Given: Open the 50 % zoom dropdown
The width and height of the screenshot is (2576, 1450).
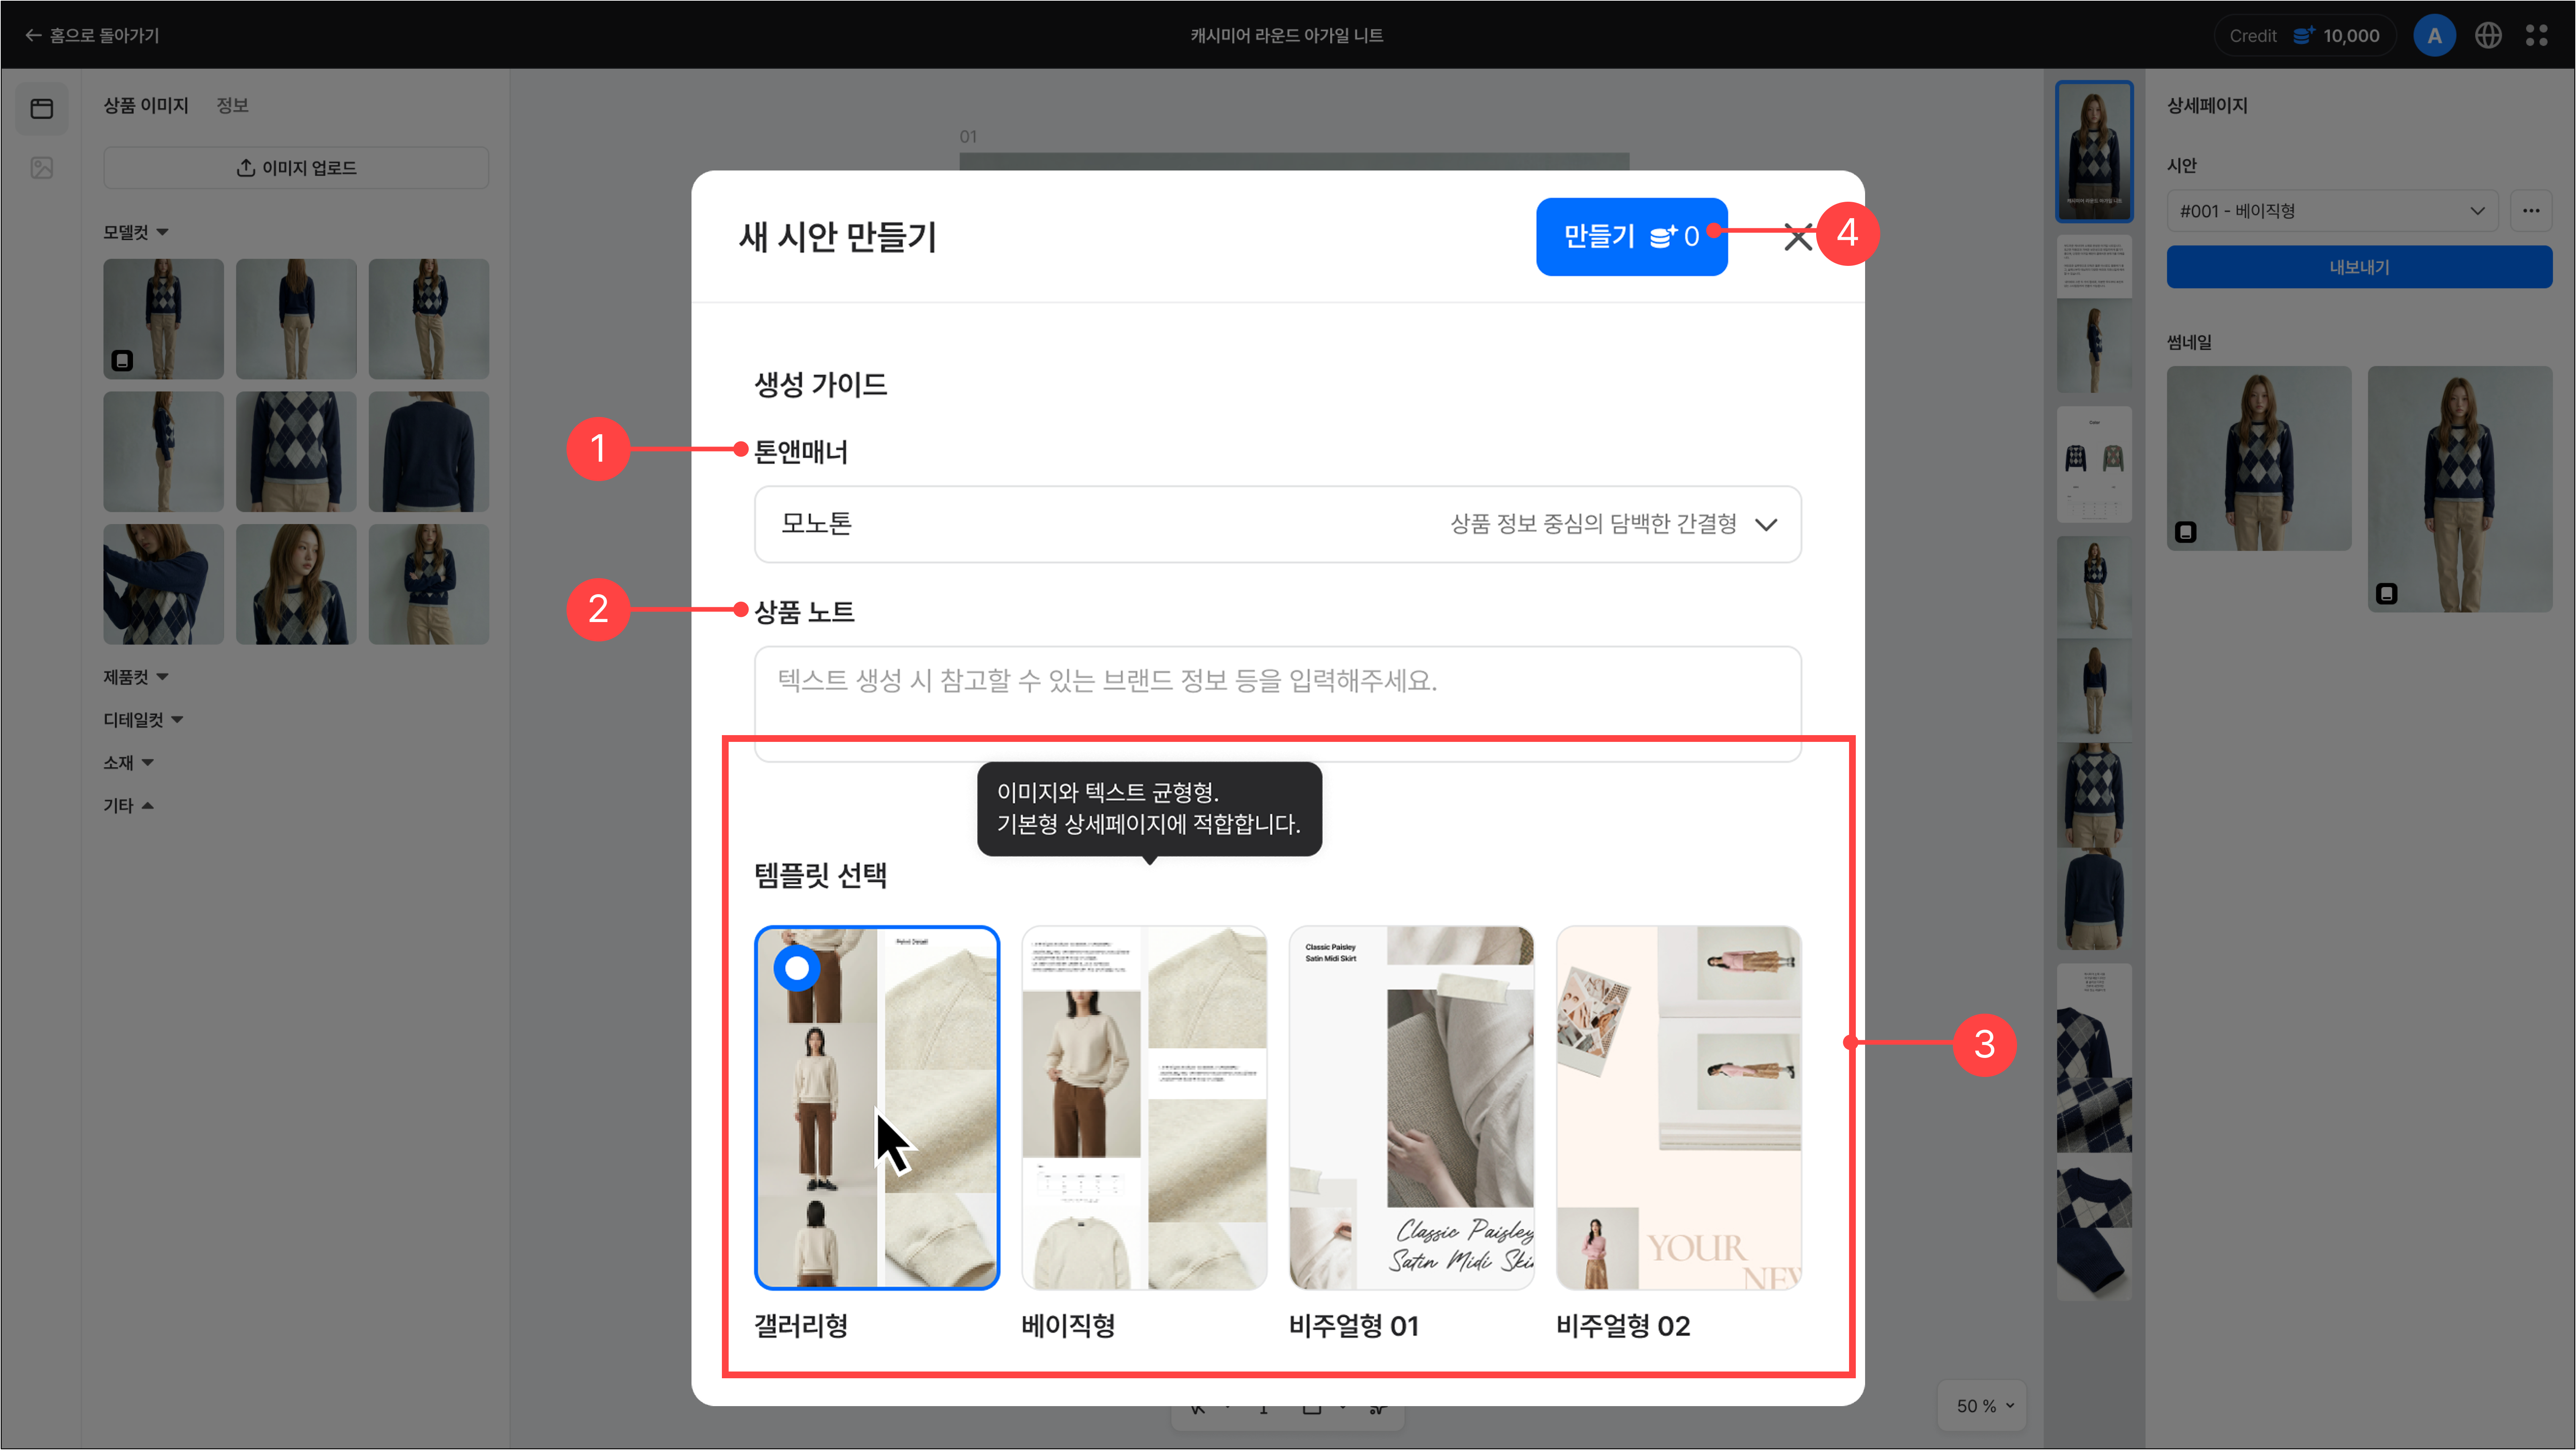Looking at the screenshot, I should point(1982,1406).
